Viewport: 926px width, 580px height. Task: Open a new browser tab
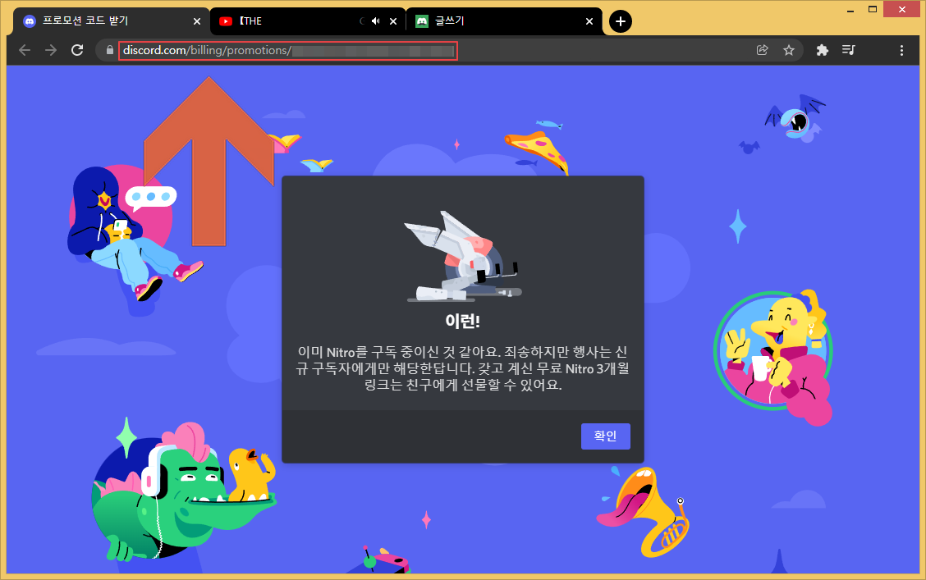click(x=620, y=21)
